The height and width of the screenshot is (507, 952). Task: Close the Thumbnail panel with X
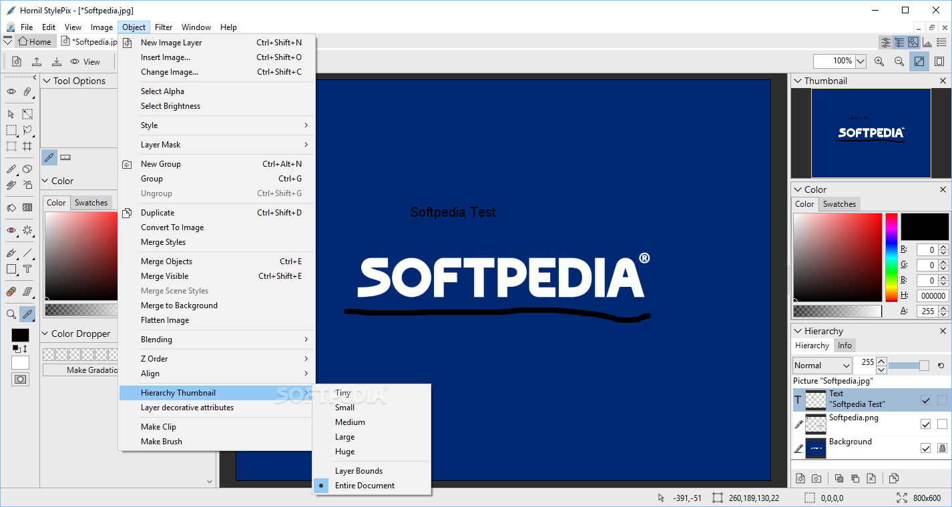pyautogui.click(x=943, y=81)
